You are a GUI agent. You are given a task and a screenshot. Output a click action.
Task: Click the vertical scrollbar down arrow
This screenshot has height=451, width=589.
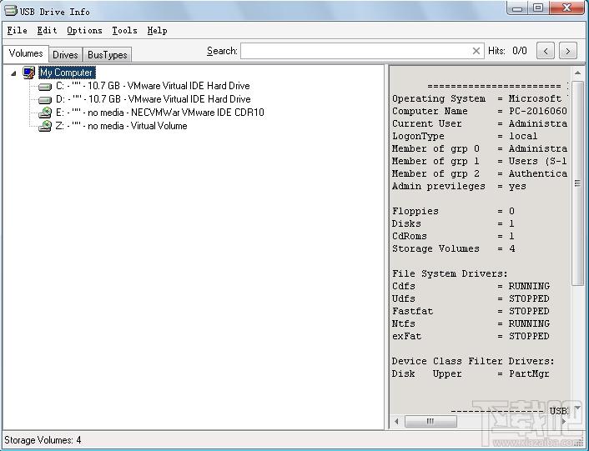[577, 408]
